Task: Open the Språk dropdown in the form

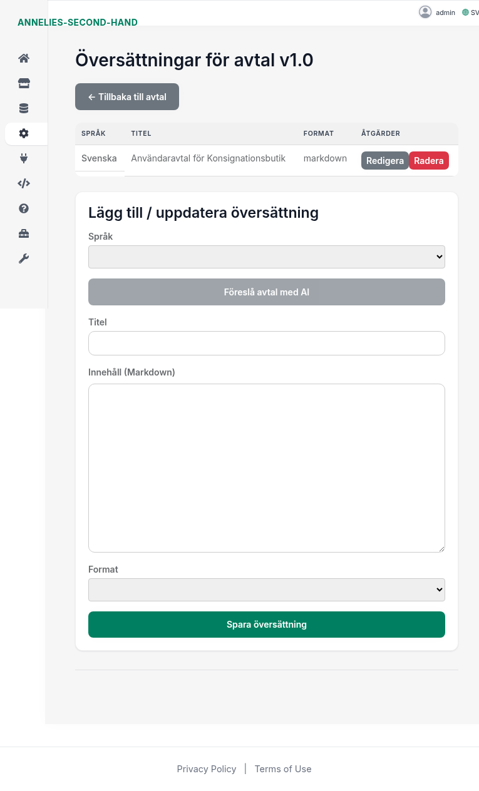Action: tap(266, 257)
